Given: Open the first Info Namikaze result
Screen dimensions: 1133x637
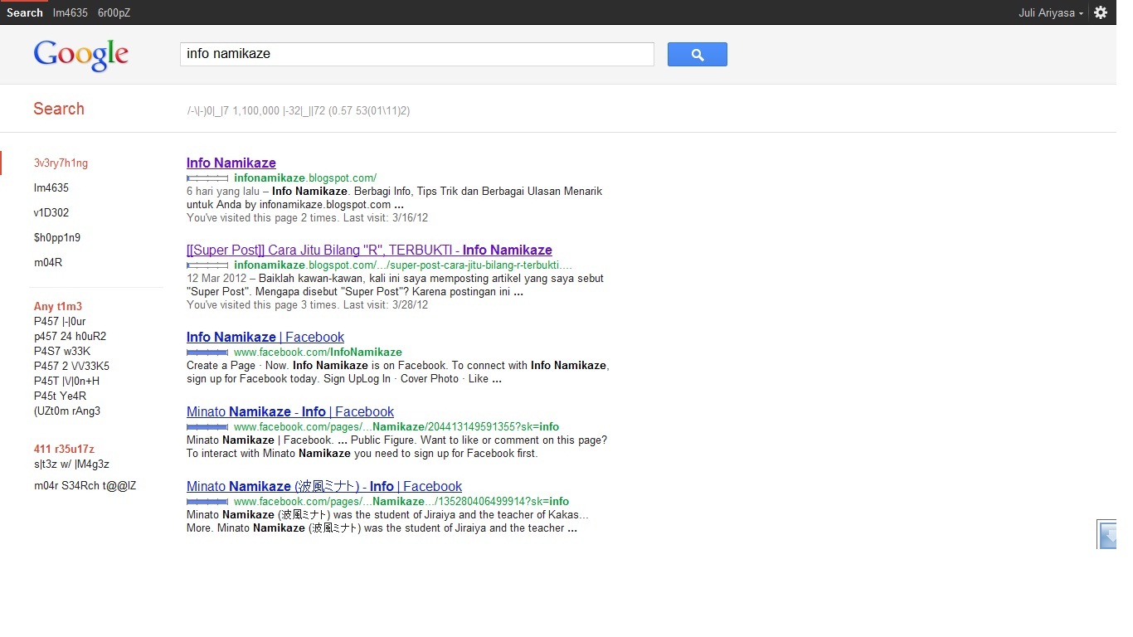Looking at the screenshot, I should (x=231, y=163).
